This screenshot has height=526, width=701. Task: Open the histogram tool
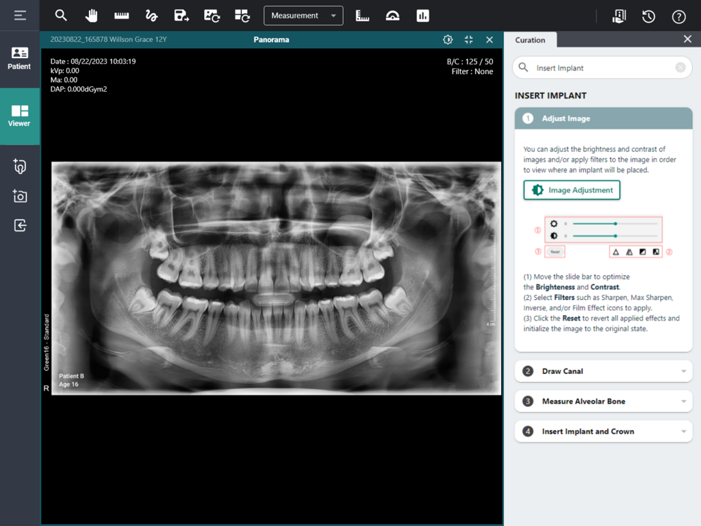[422, 15]
